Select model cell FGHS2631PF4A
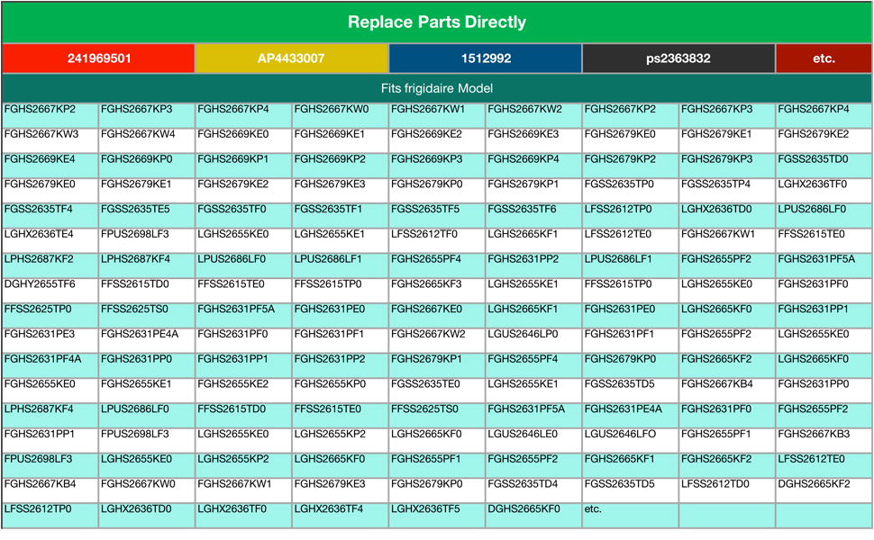Screen dimensions: 874x540 [43, 359]
